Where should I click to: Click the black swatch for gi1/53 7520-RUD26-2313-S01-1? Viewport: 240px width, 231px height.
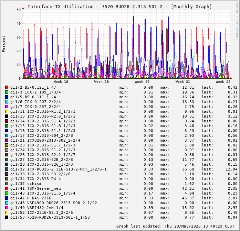tap(7, 217)
